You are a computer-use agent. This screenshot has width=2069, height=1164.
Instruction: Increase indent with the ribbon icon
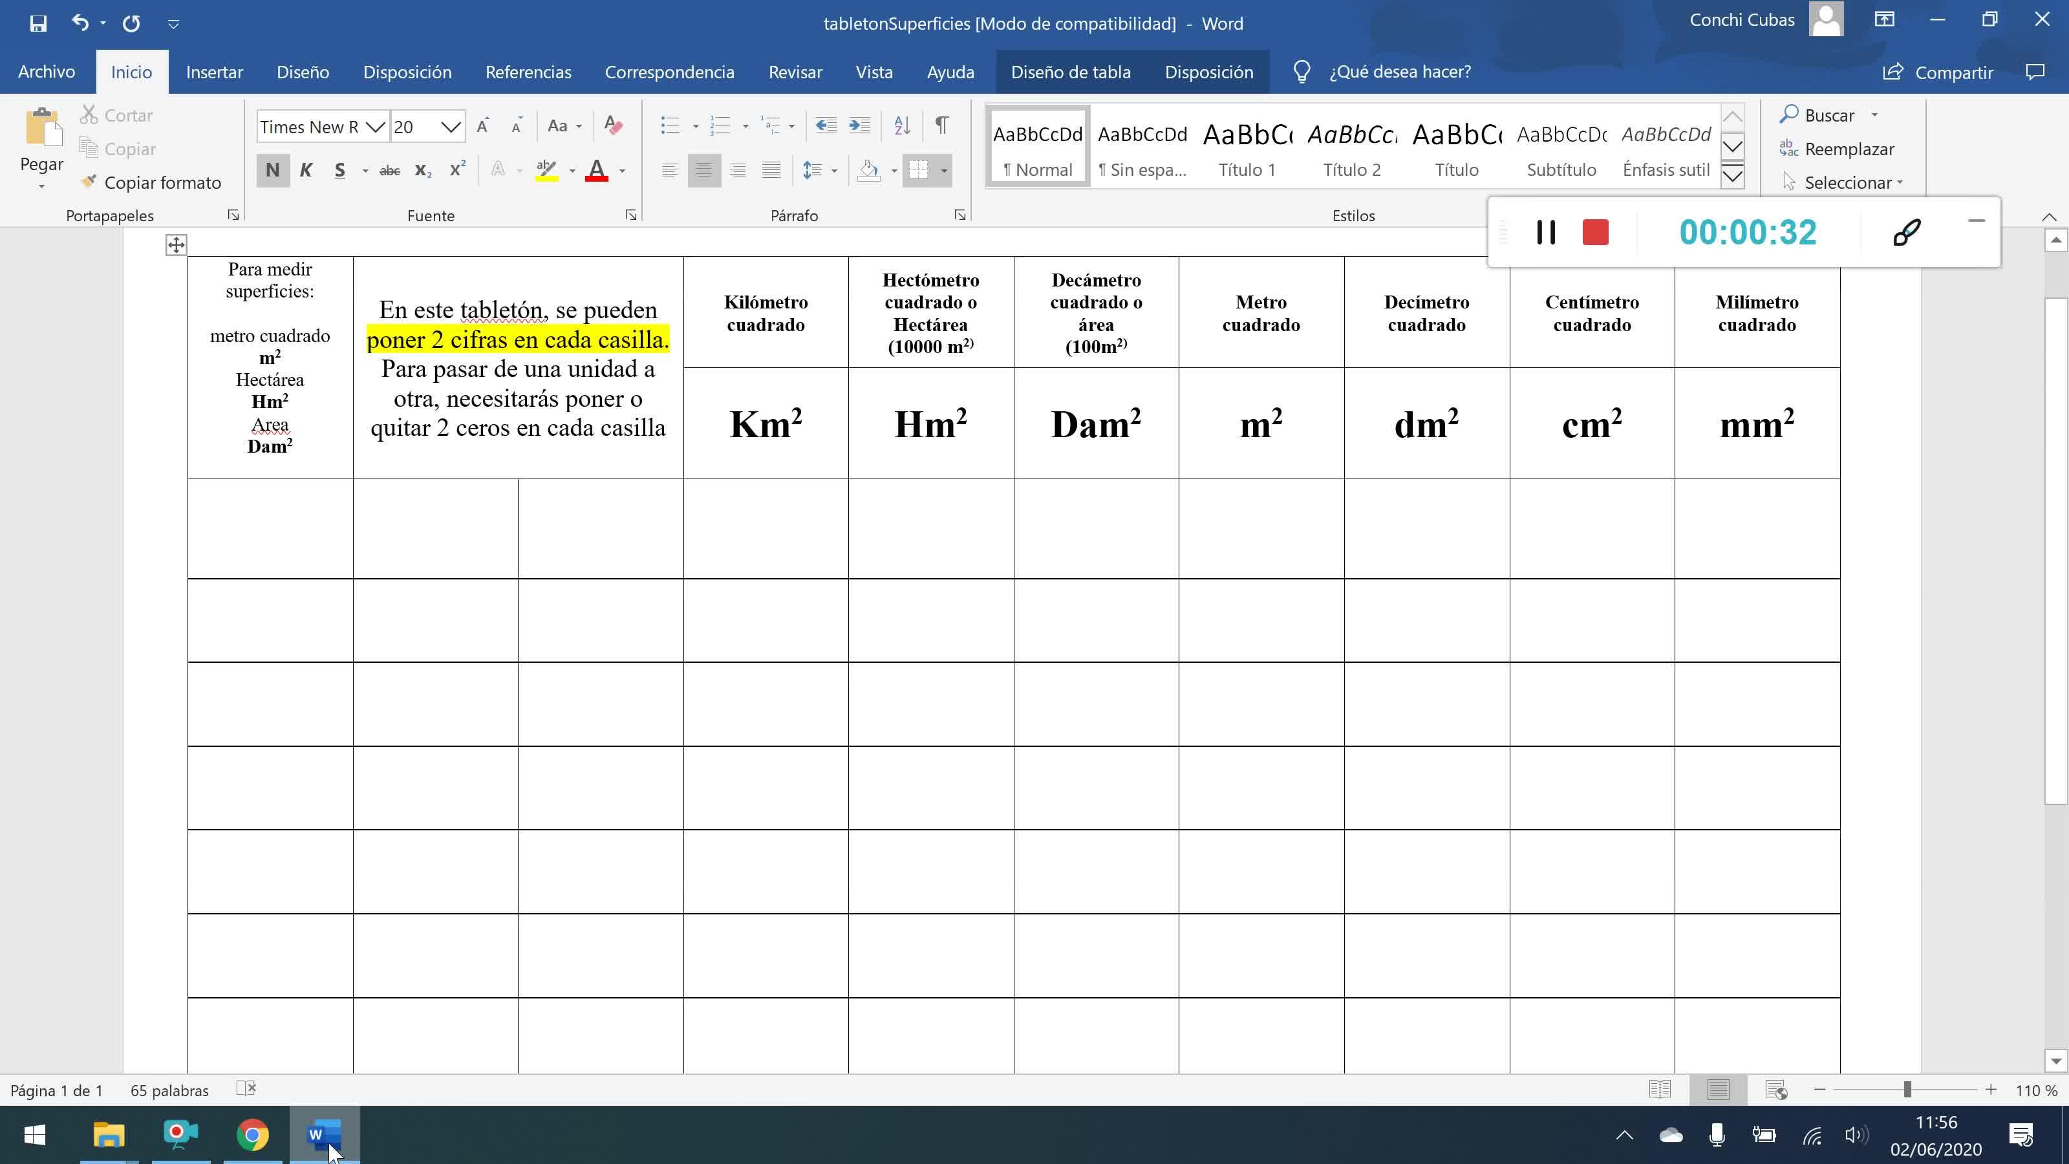[x=859, y=125]
